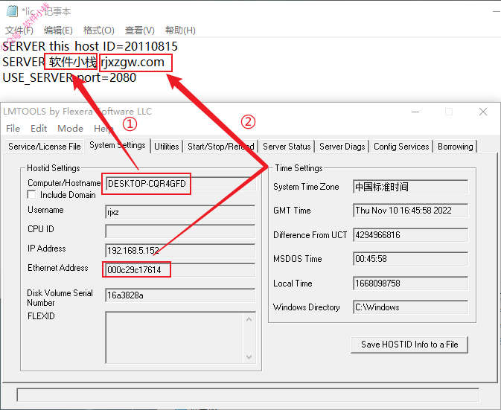Open LMTOOLS Mode menu
501x410 pixels.
[x=70, y=129]
